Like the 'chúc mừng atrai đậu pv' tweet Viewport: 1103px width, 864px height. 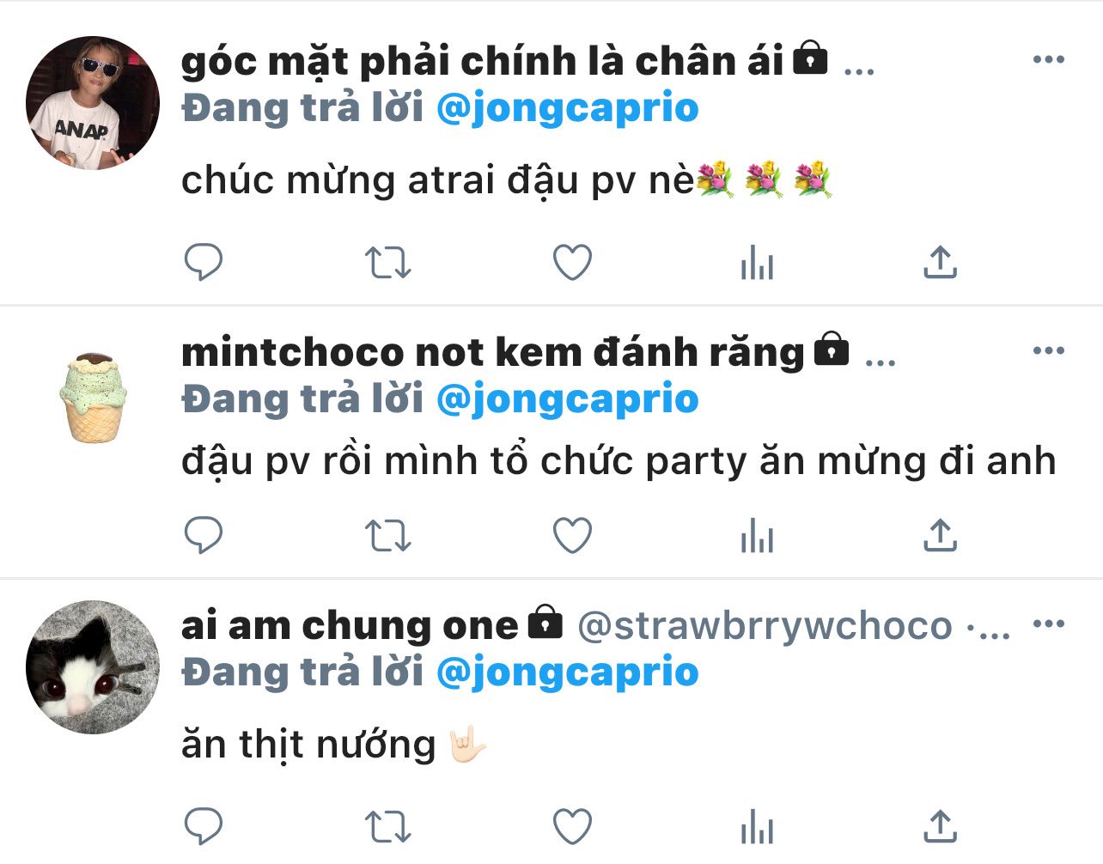[x=572, y=263]
